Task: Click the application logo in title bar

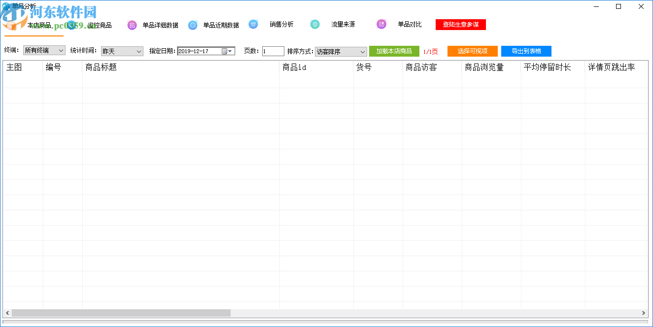Action: coord(5,5)
